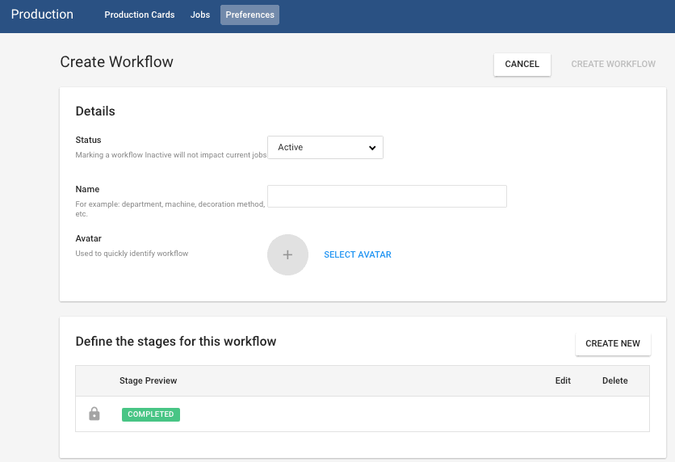Focus the workflow Name input field

click(387, 196)
